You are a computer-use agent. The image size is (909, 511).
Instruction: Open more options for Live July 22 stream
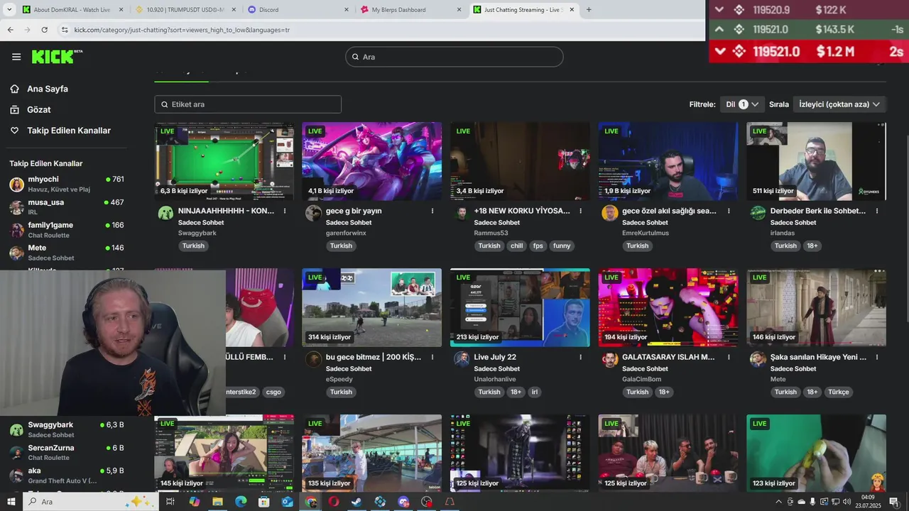coord(581,357)
